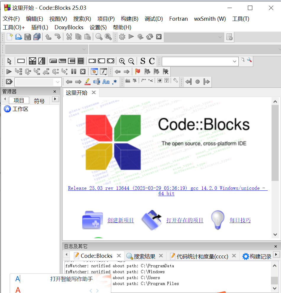Click the 每日技巧 link
Image resolution: width=281 pixels, height=293 pixels.
click(240, 220)
